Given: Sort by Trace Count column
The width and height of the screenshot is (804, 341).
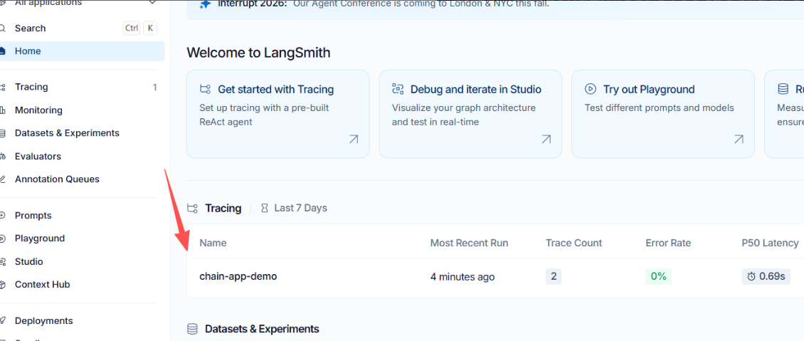Looking at the screenshot, I should pos(573,243).
